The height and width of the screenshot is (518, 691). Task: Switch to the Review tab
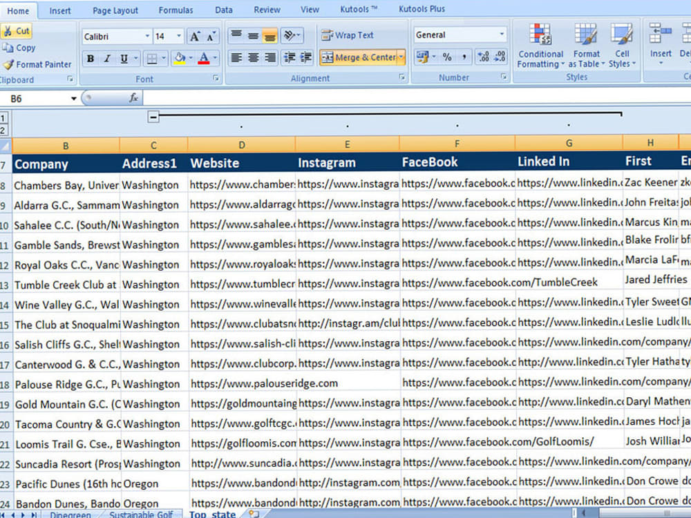[x=267, y=9]
